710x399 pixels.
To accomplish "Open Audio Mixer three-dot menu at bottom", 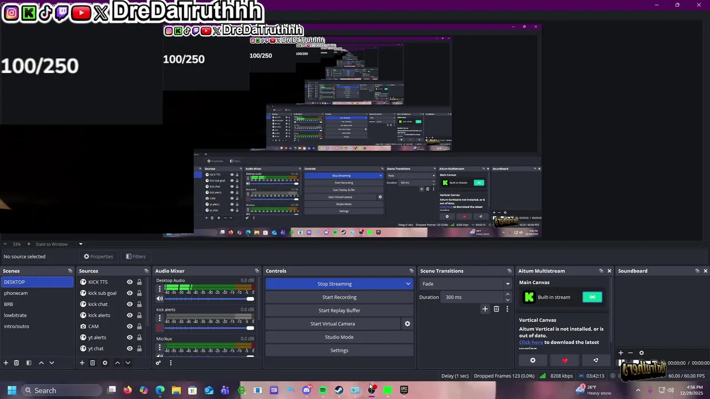I will coord(171,363).
